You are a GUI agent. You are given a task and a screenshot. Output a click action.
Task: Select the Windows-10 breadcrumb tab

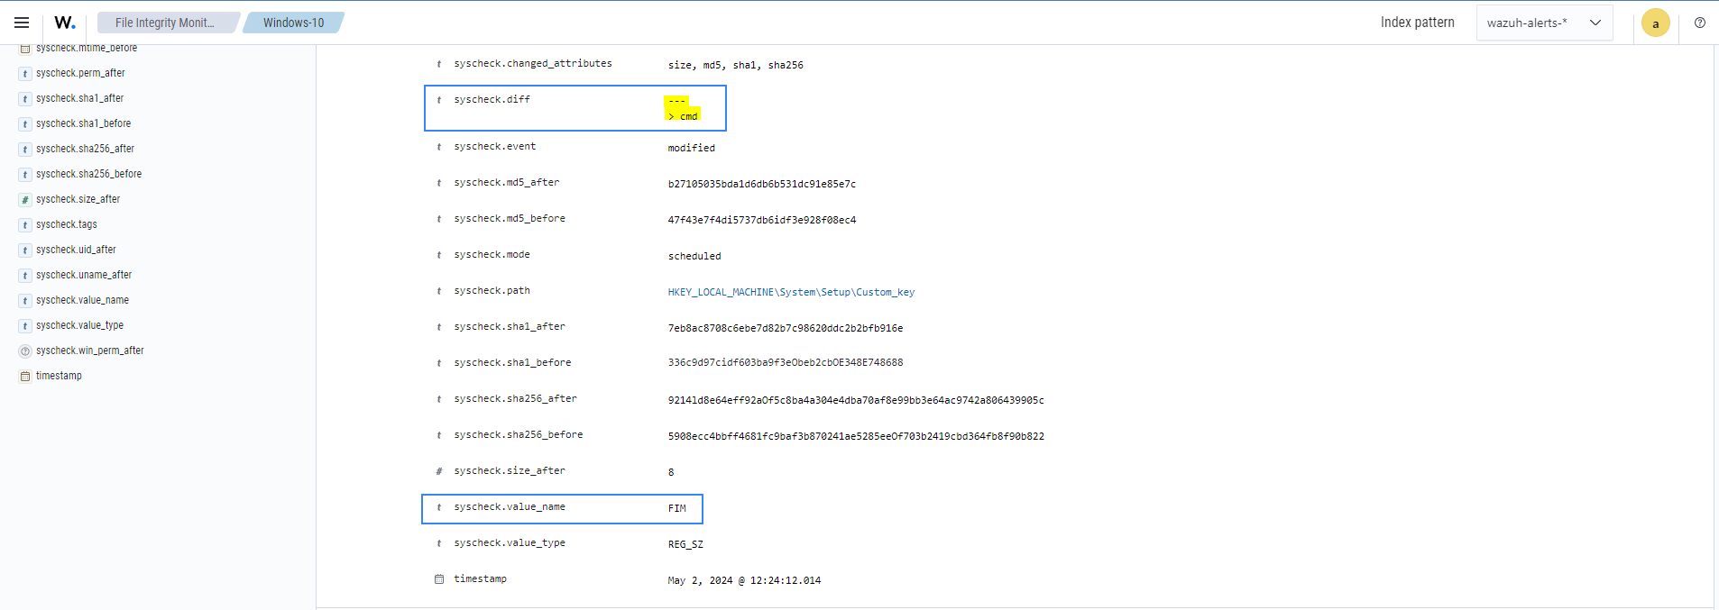pos(293,23)
